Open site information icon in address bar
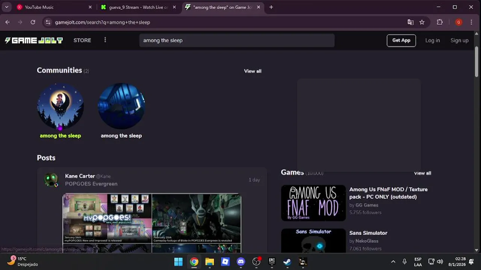Viewport: 481px width, 270px height. pos(48,22)
